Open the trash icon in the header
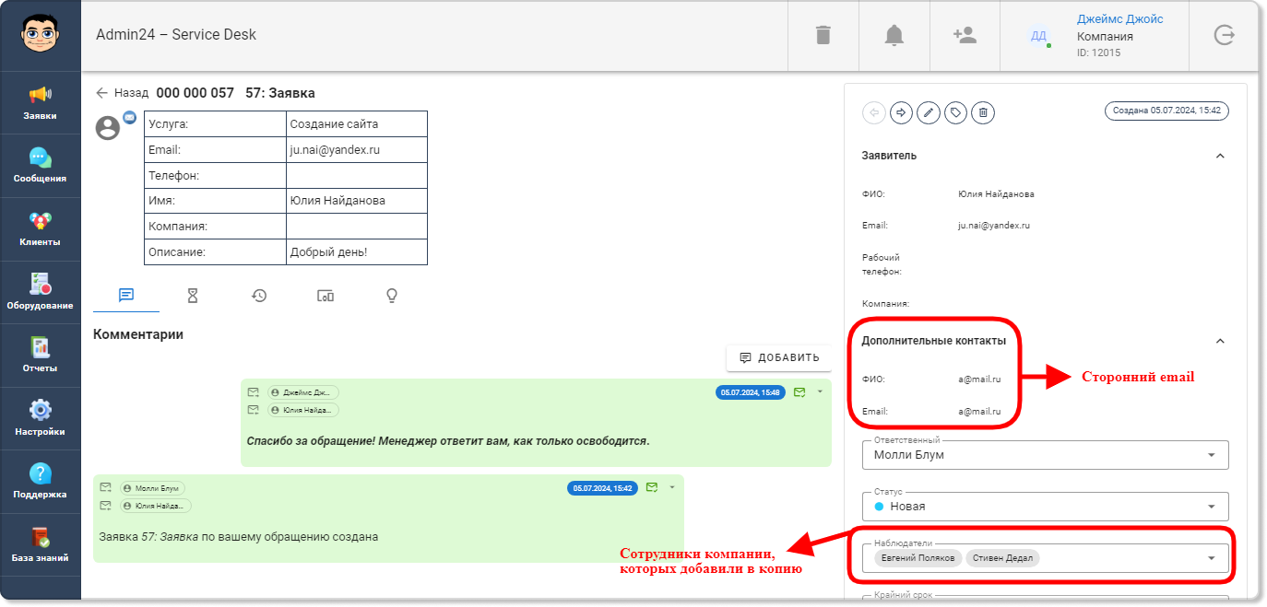This screenshot has height=607, width=1267. 823,35
